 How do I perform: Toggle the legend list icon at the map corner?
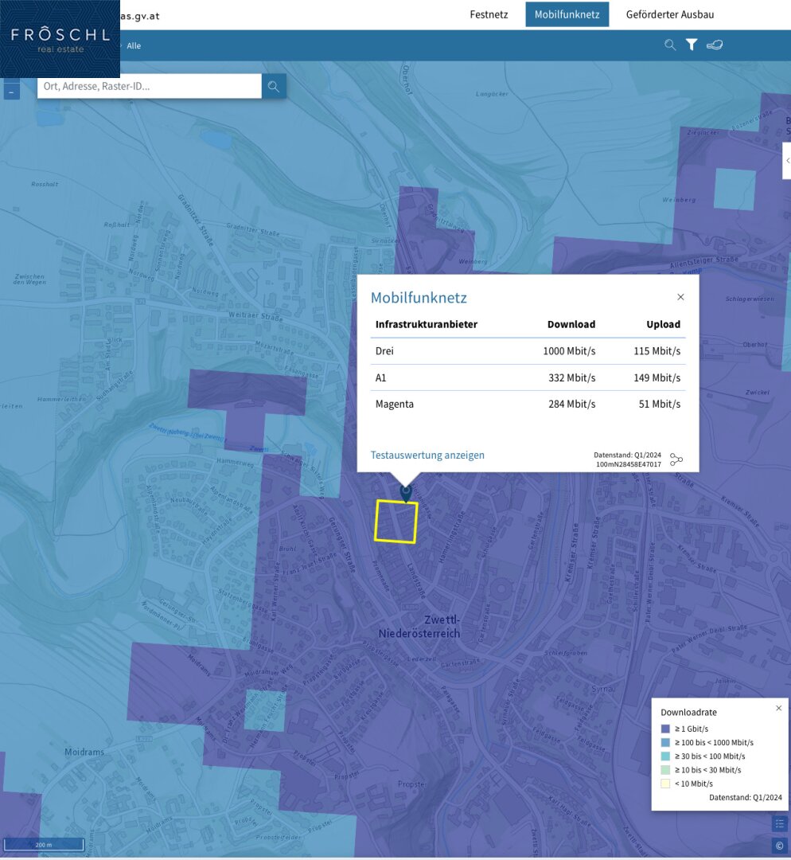point(780,824)
